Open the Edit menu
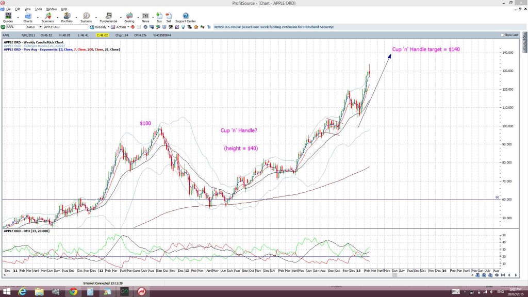This screenshot has width=528, height=297. 18,9
